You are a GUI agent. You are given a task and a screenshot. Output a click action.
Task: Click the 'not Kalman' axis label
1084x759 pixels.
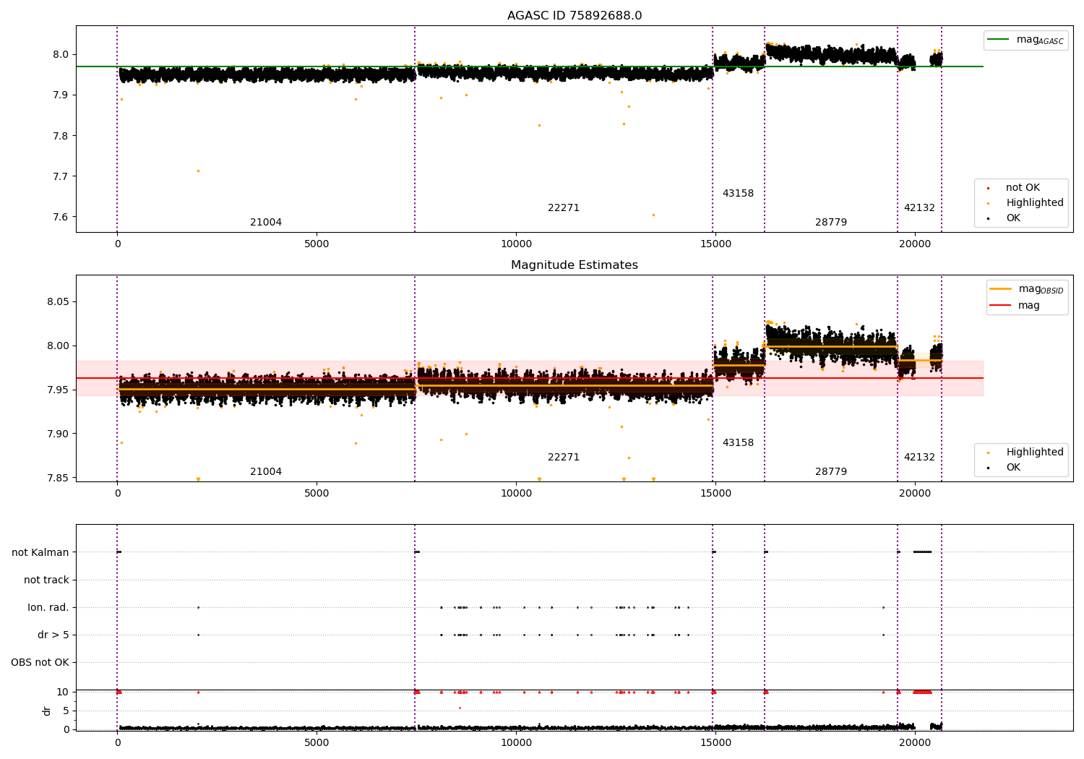point(40,553)
